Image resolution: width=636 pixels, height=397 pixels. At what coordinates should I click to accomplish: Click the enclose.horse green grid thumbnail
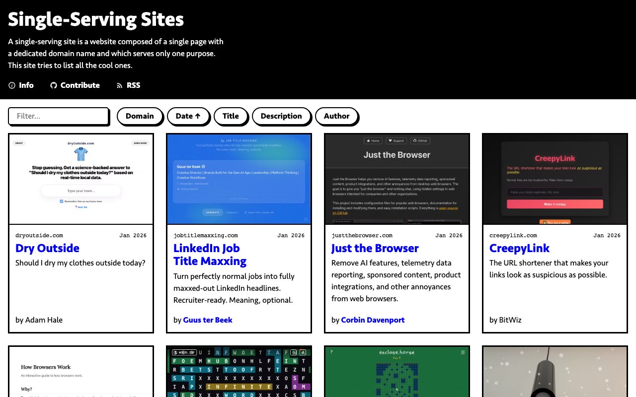click(x=397, y=371)
